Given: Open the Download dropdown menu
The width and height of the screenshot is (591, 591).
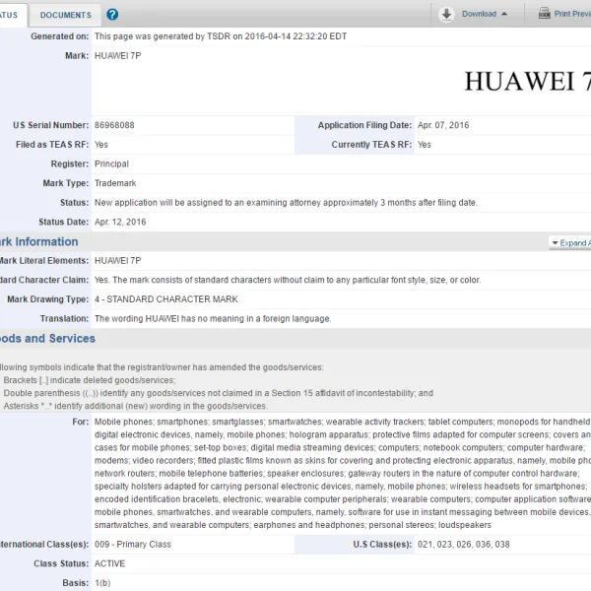Looking at the screenshot, I should 484,14.
